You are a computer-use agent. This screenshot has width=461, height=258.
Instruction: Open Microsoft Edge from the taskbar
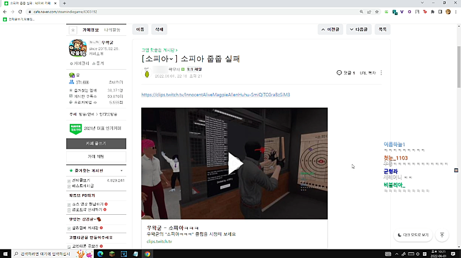point(100,254)
